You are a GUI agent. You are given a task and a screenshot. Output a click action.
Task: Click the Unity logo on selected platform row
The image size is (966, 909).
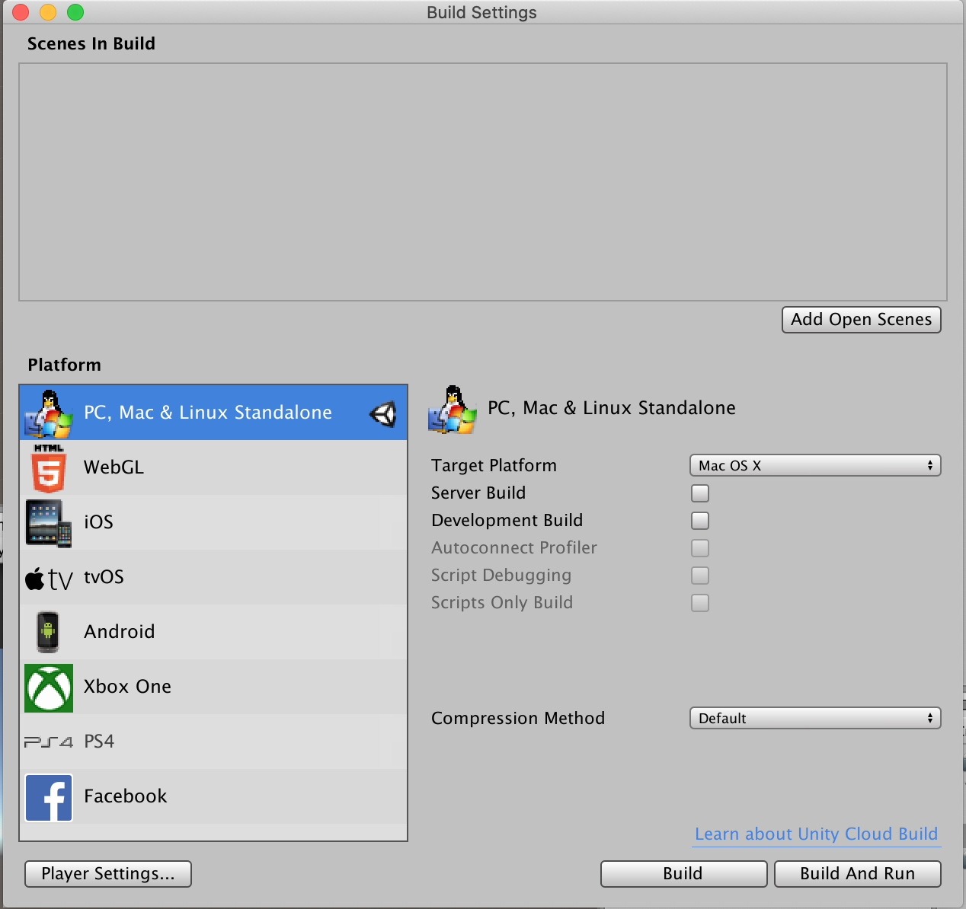point(383,413)
